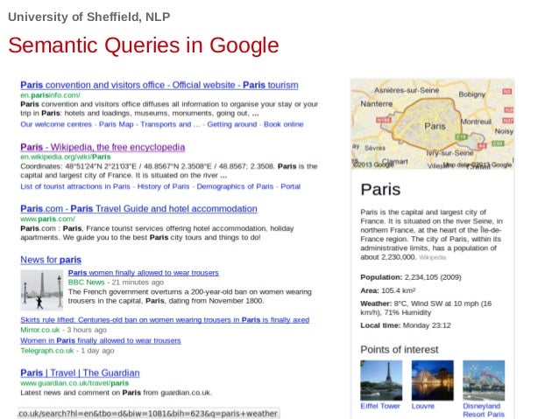Open the Demographics of Paris sitelink
559x419 pixels.
click(x=235, y=186)
